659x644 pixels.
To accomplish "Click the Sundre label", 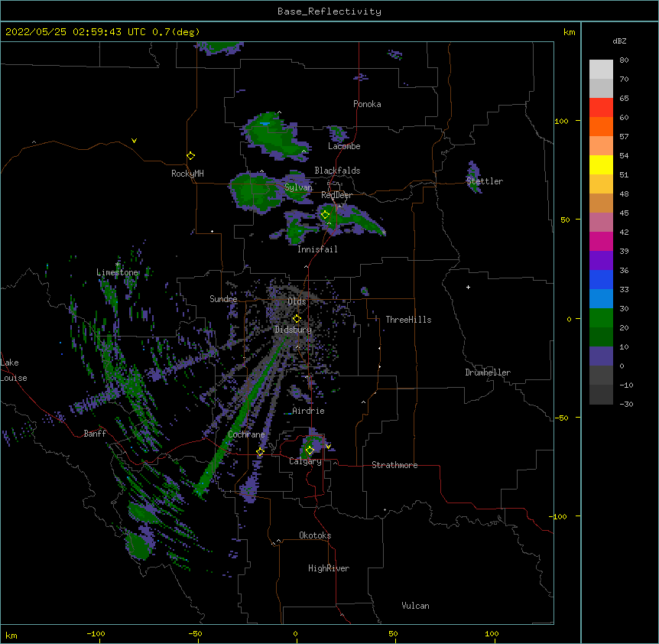I will [x=223, y=299].
